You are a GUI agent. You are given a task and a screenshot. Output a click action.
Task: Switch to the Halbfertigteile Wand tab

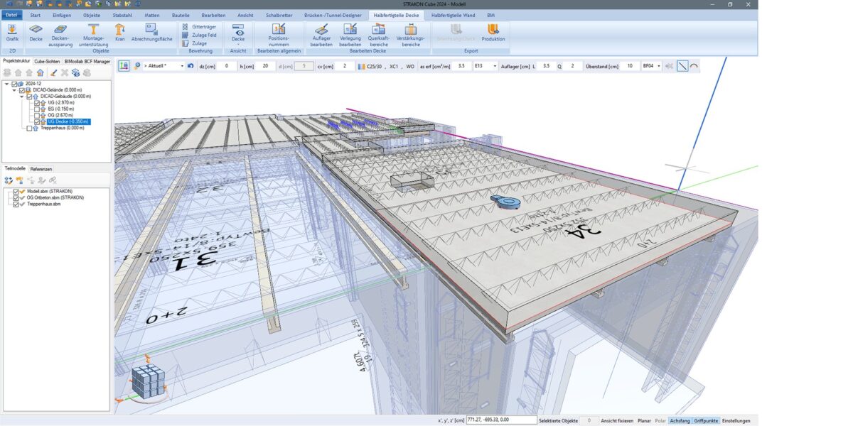tap(453, 14)
